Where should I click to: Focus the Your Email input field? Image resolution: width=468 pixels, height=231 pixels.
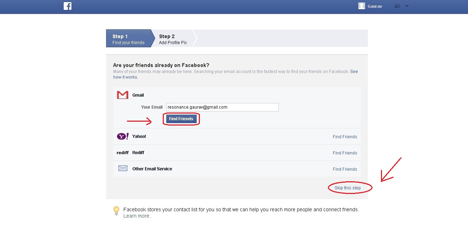[x=223, y=107]
